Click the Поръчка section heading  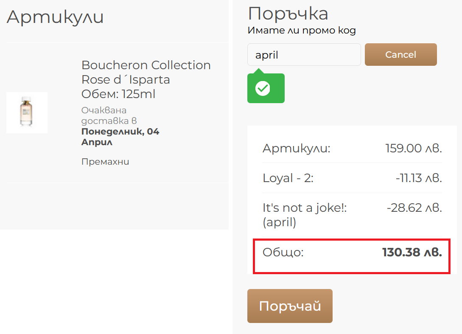point(288,14)
